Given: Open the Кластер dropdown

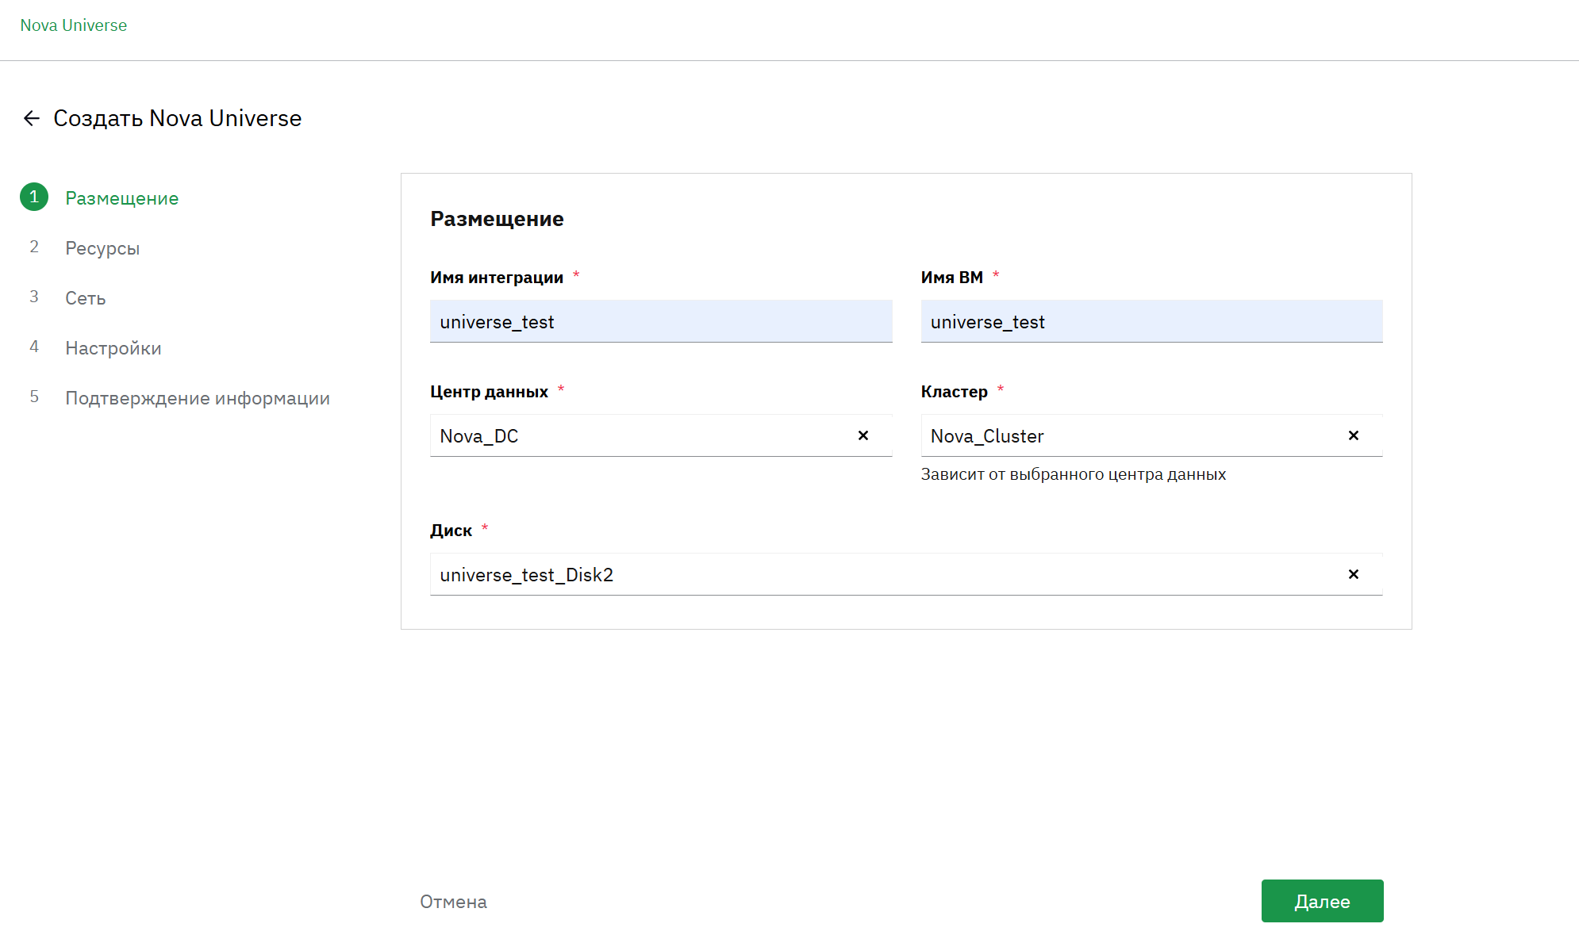Looking at the screenshot, I should point(1151,435).
